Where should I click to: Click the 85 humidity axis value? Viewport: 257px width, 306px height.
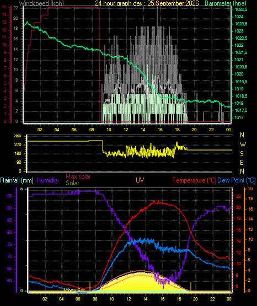point(9,221)
